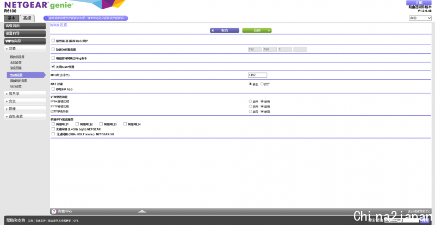The width and height of the screenshot is (435, 225).
Task: Open the GPL link in footer
Action: tap(76, 221)
